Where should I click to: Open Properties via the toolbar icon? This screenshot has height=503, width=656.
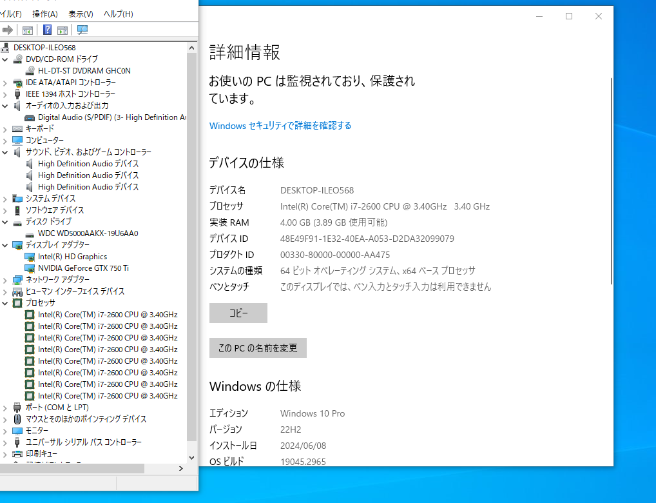[62, 30]
